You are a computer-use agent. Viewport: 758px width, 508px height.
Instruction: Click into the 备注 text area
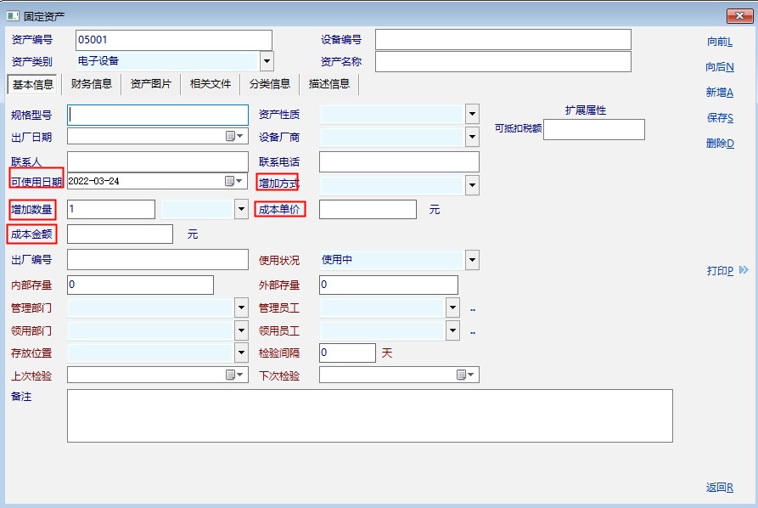369,415
